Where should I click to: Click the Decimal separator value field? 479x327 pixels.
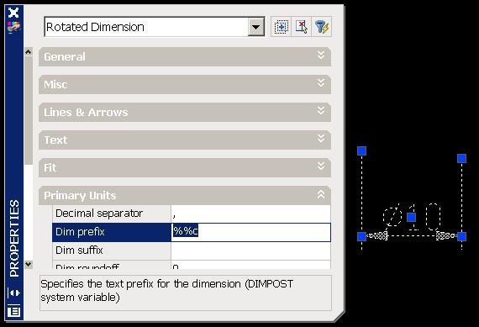(x=250, y=214)
